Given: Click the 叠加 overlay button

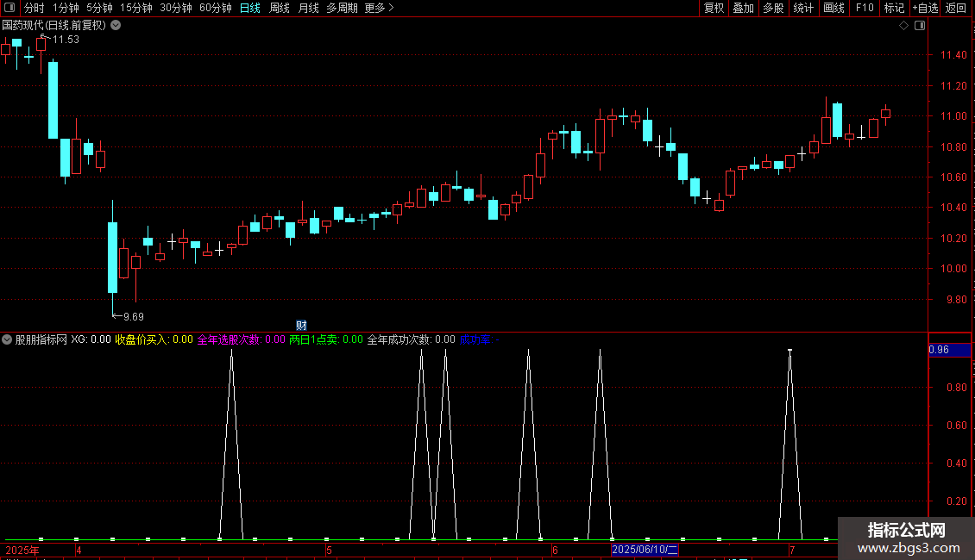Looking at the screenshot, I should point(744,8).
